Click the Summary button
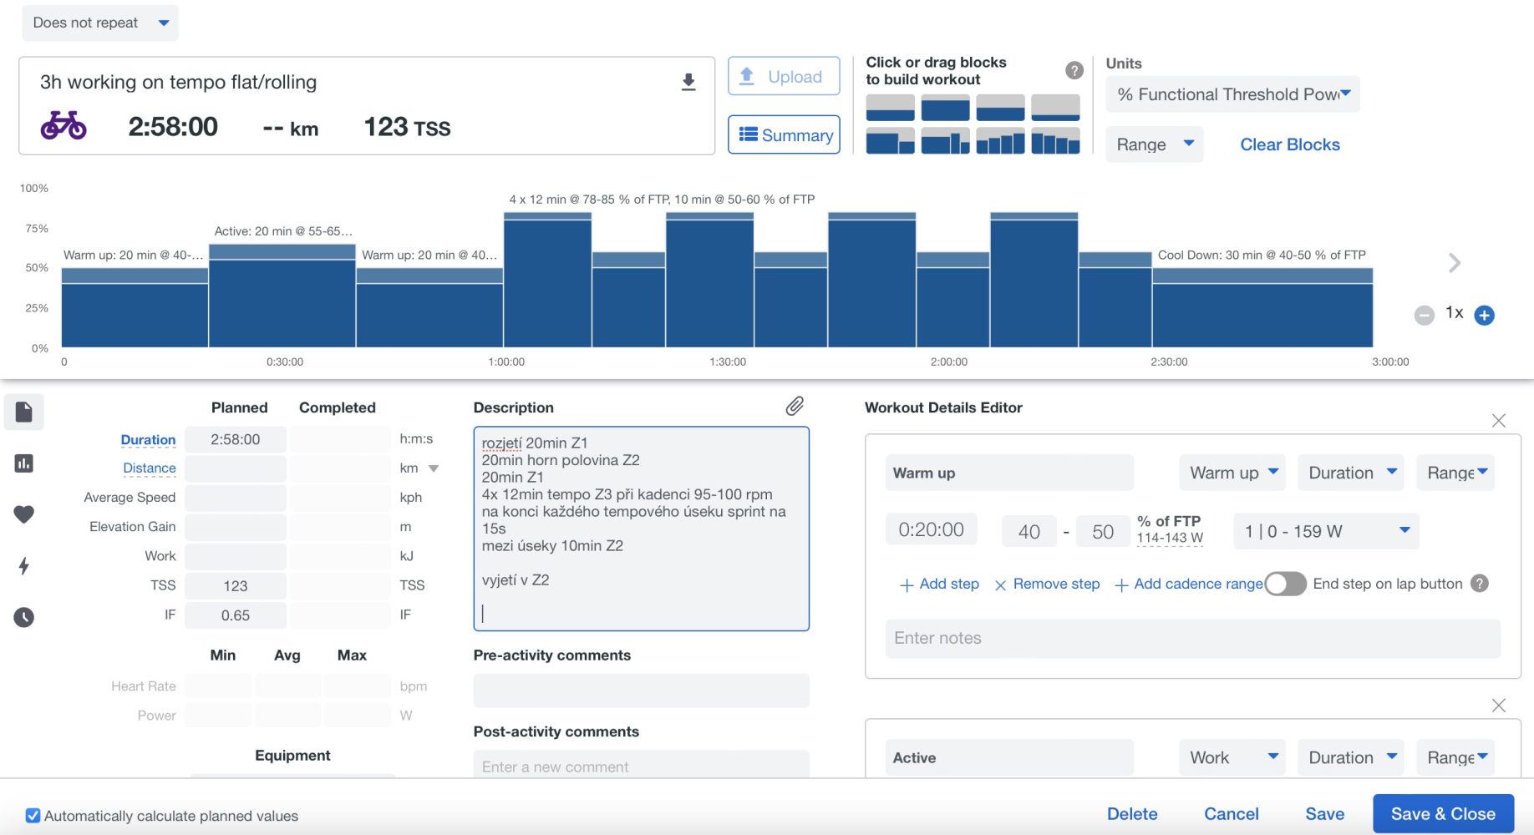The width and height of the screenshot is (1534, 835). [785, 135]
